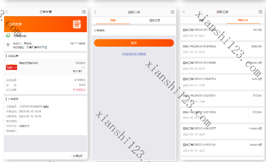This screenshot has width=266, height=162.
Task: Focus the 订单编号 input field
Action: click(x=134, y=30)
